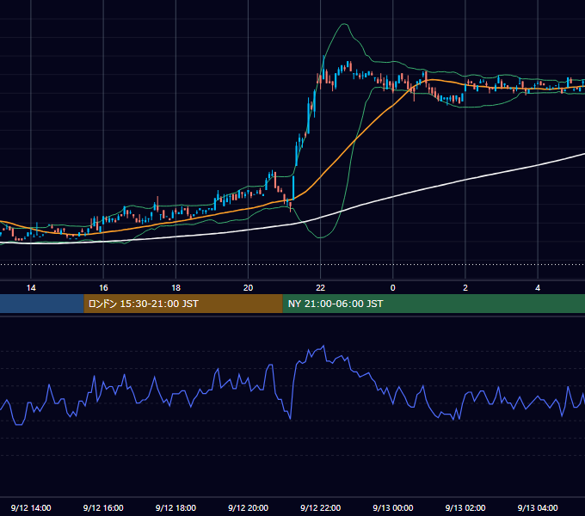Click the ロンドン 15:30-21:00 JST session bar
Screen dimensions: 585x516
[x=183, y=304]
